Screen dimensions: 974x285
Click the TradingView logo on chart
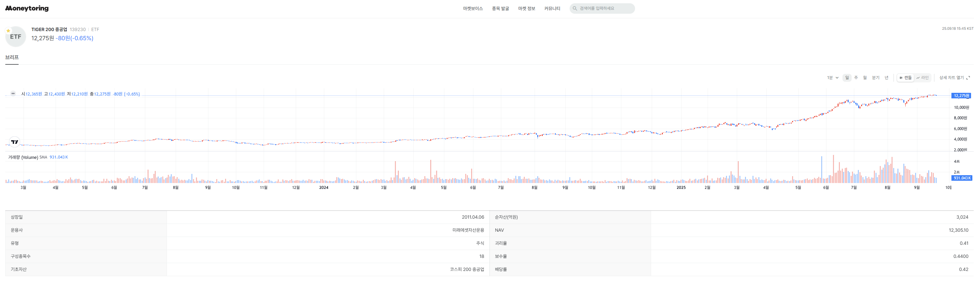pyautogui.click(x=14, y=142)
